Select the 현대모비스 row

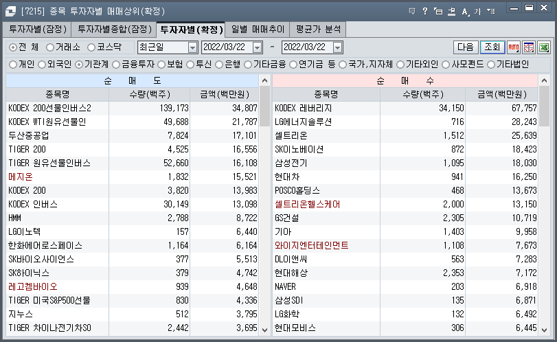pos(405,328)
